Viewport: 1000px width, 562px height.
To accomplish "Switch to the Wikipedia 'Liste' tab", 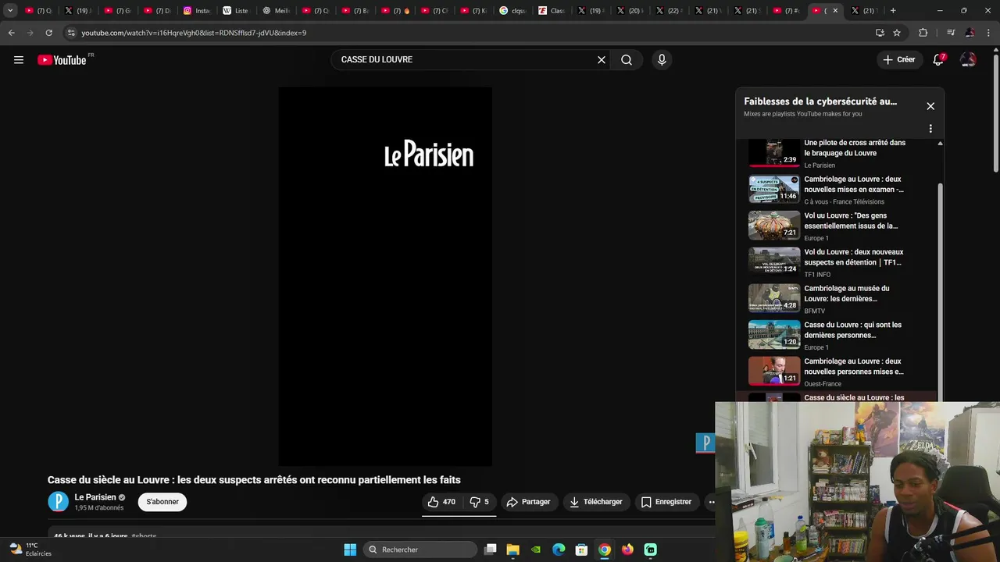I will (237, 11).
